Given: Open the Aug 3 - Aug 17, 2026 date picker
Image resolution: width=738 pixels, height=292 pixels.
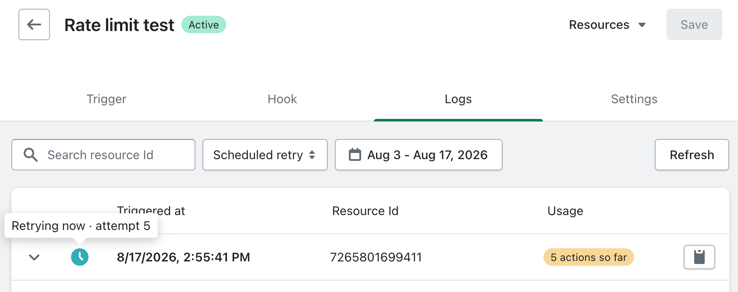Looking at the screenshot, I should [x=419, y=155].
